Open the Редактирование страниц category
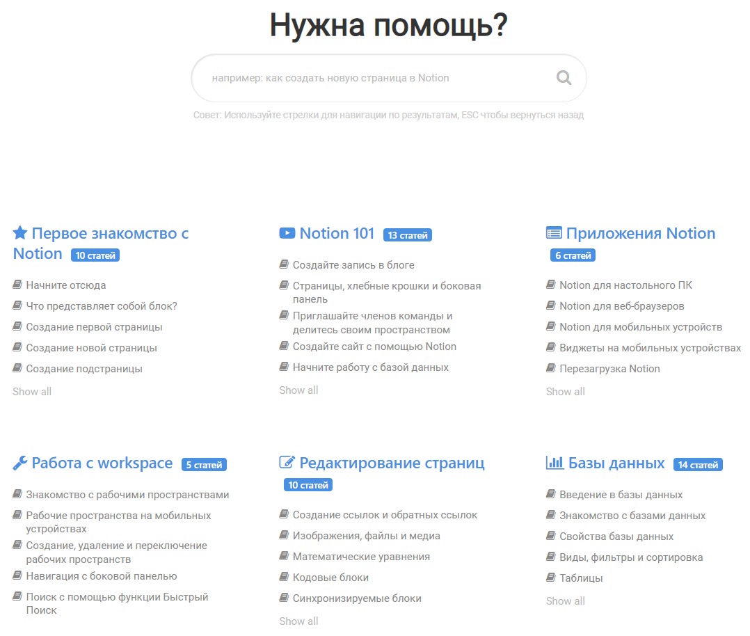 [392, 463]
